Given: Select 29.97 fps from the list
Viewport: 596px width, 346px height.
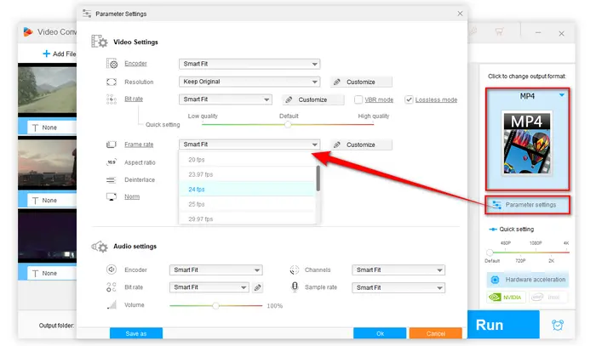Looking at the screenshot, I should [247, 218].
